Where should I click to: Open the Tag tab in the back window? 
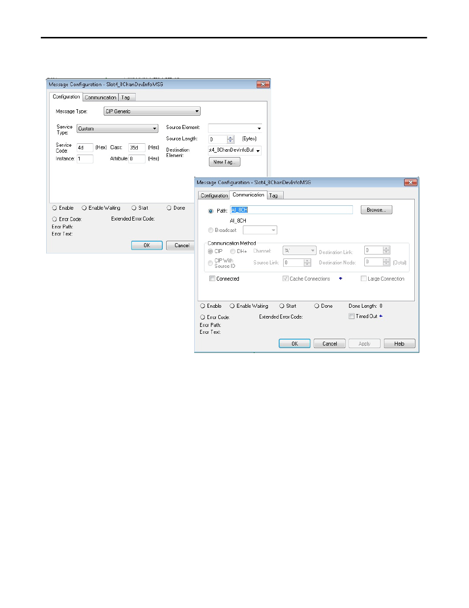[x=126, y=97]
